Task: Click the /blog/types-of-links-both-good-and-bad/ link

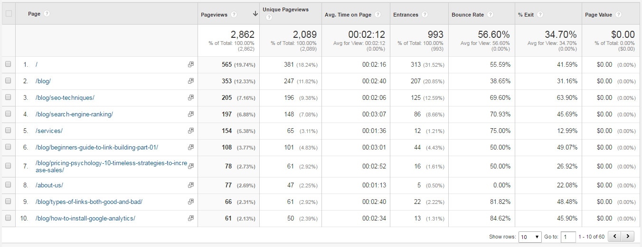Action: click(x=89, y=202)
